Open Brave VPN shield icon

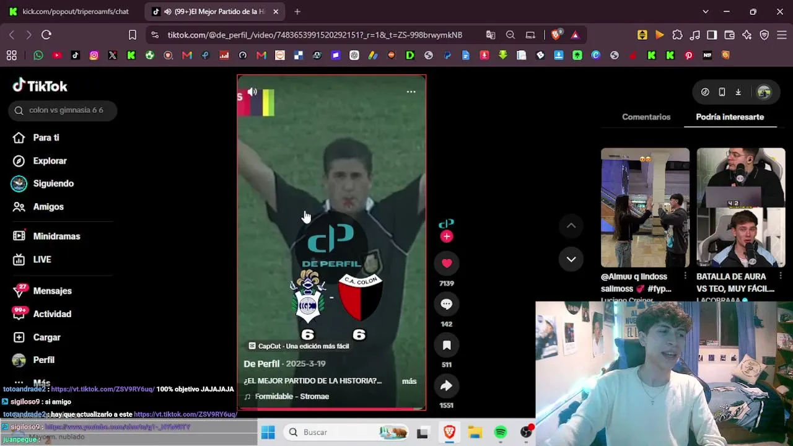pos(764,35)
